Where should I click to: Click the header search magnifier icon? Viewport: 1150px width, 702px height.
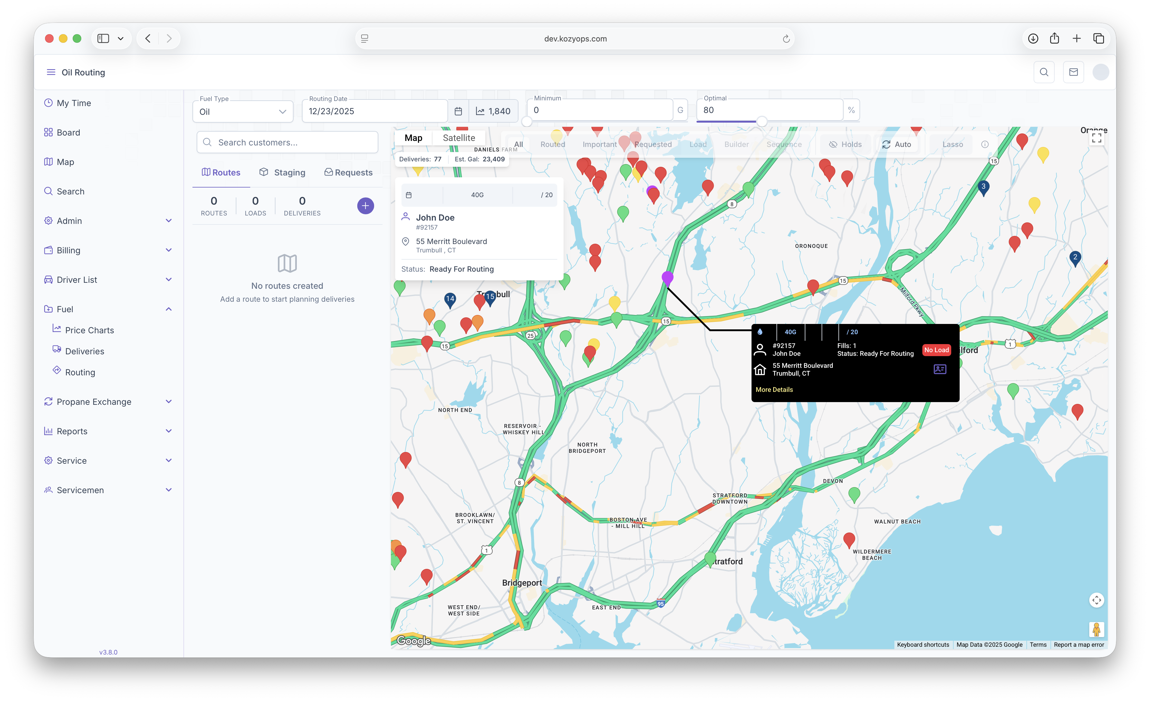(x=1044, y=72)
